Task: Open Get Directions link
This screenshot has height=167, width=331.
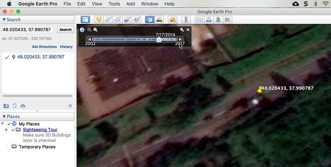Action: coord(44,47)
